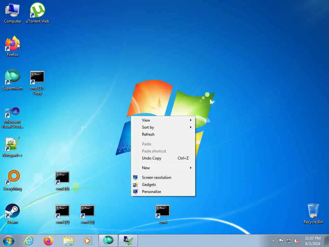The image size is (329, 247).
Task: Switch to the Supermium taskbar window
Action: pyautogui.click(x=108, y=241)
